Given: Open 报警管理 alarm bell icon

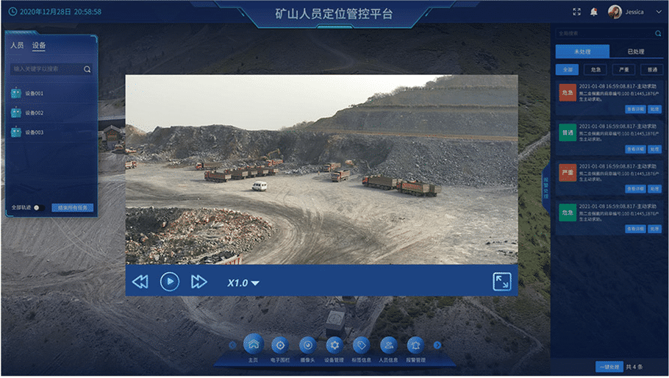Looking at the screenshot, I should pos(415,345).
